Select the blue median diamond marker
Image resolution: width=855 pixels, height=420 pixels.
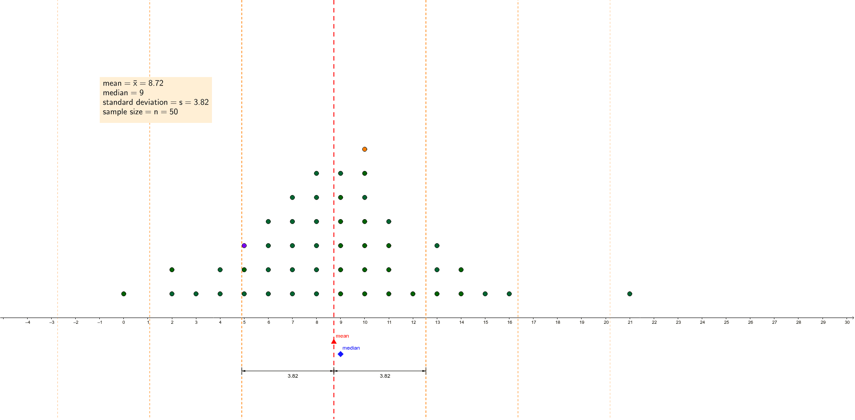coord(341,354)
